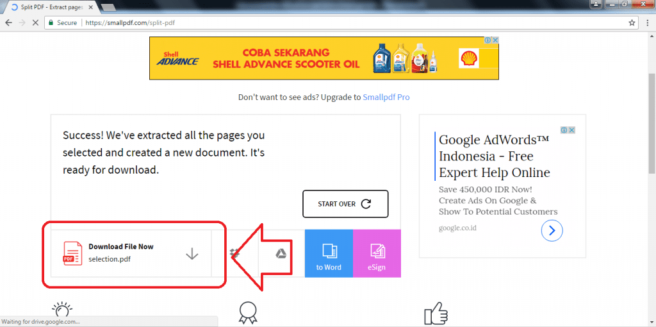656x327 pixels.
Task: Click google.co.id ad link text
Action: [x=457, y=228]
